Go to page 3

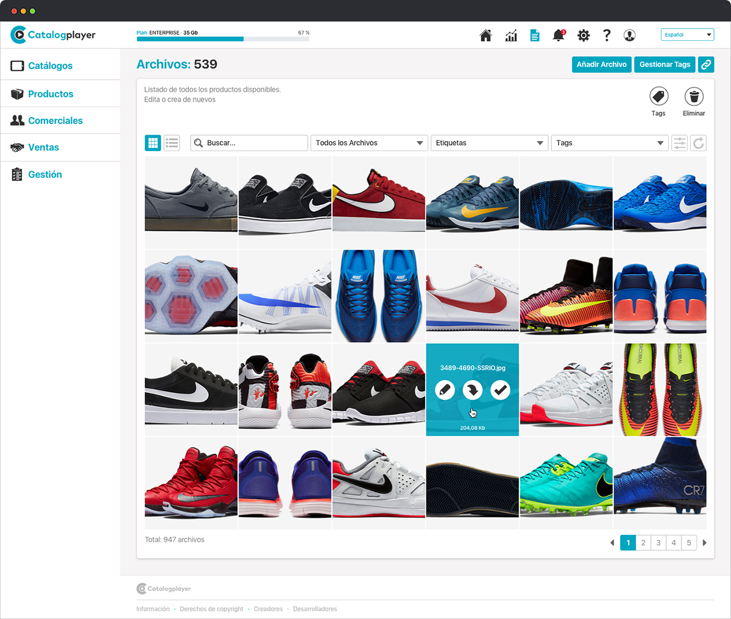pyautogui.click(x=659, y=543)
